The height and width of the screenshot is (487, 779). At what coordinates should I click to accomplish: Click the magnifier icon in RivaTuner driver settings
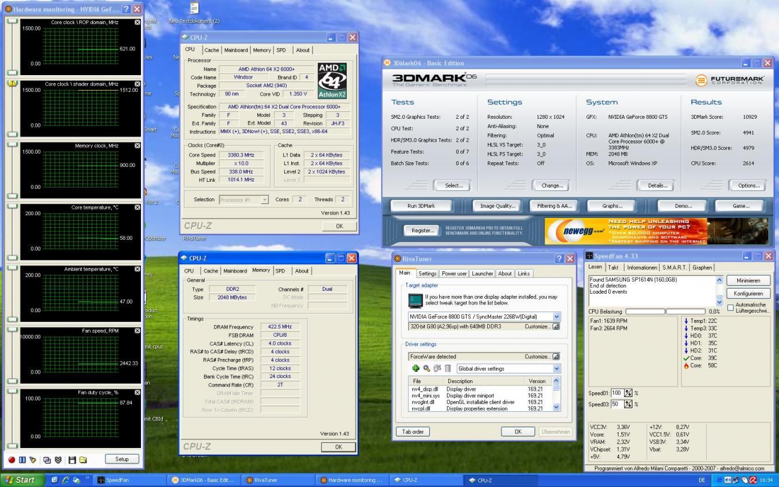point(426,368)
